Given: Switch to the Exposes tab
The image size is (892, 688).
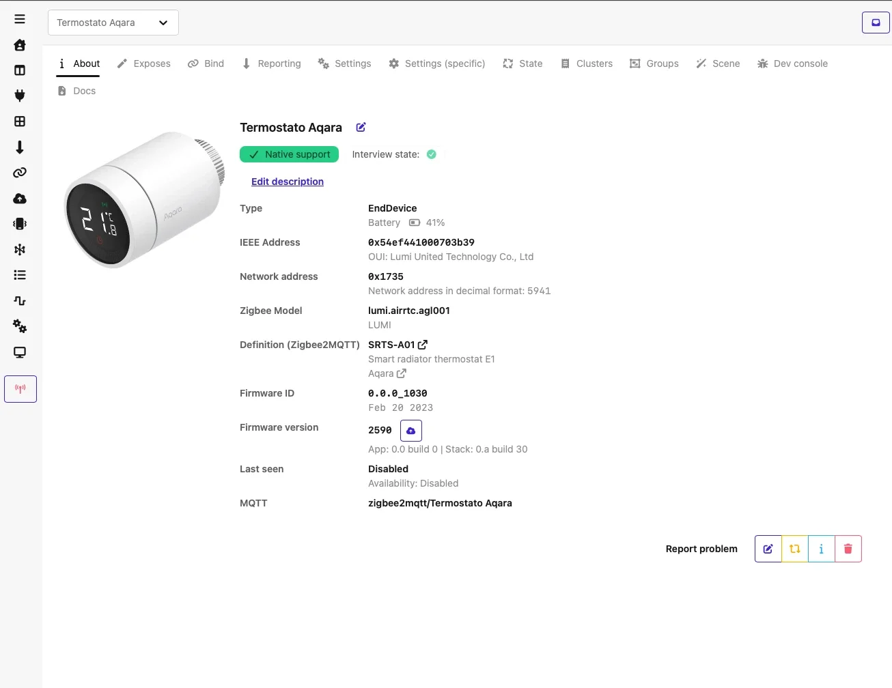Looking at the screenshot, I should [x=143, y=63].
